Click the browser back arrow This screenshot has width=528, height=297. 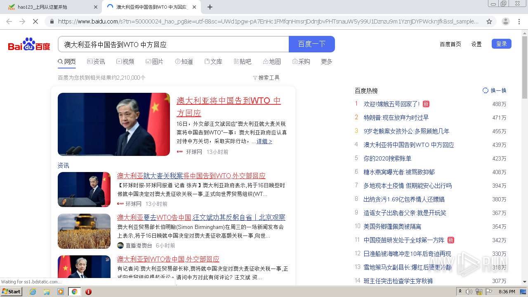9,21
